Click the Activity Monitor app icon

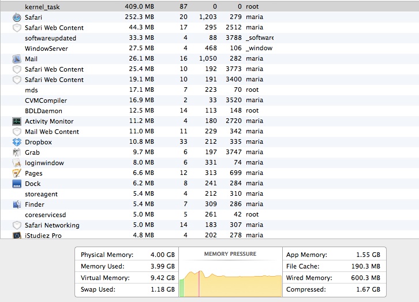click(17, 121)
